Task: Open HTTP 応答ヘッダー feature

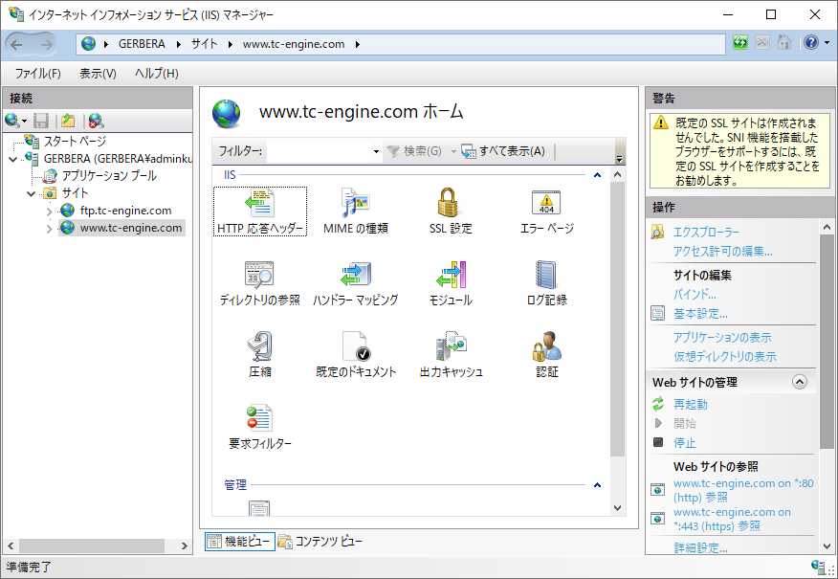Action: click(260, 212)
